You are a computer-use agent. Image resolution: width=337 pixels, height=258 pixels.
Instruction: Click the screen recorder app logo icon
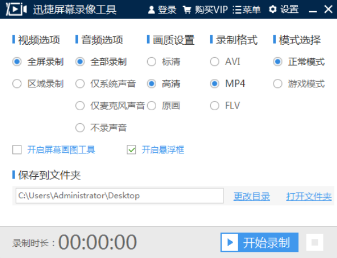coord(16,9)
